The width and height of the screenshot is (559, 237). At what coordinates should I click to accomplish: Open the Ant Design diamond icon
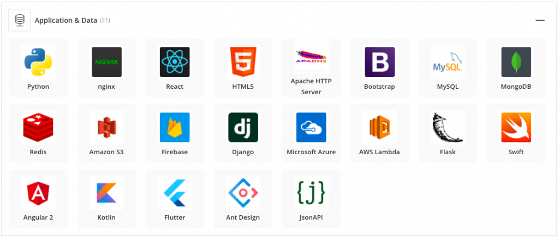click(243, 193)
